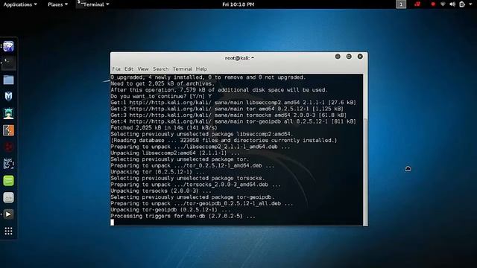Viewport: 477px width, 268px height.
Task: Launch Armitage from the dock
Action: click(8, 114)
